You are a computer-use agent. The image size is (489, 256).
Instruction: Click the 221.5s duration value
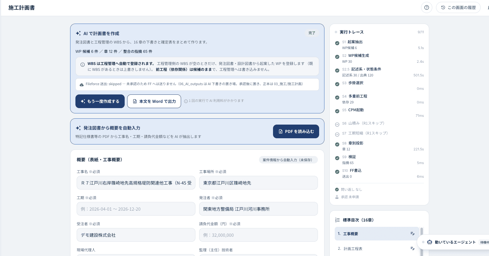[419, 149]
